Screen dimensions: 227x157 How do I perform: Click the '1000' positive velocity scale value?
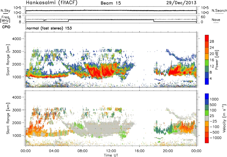click(x=214, y=99)
